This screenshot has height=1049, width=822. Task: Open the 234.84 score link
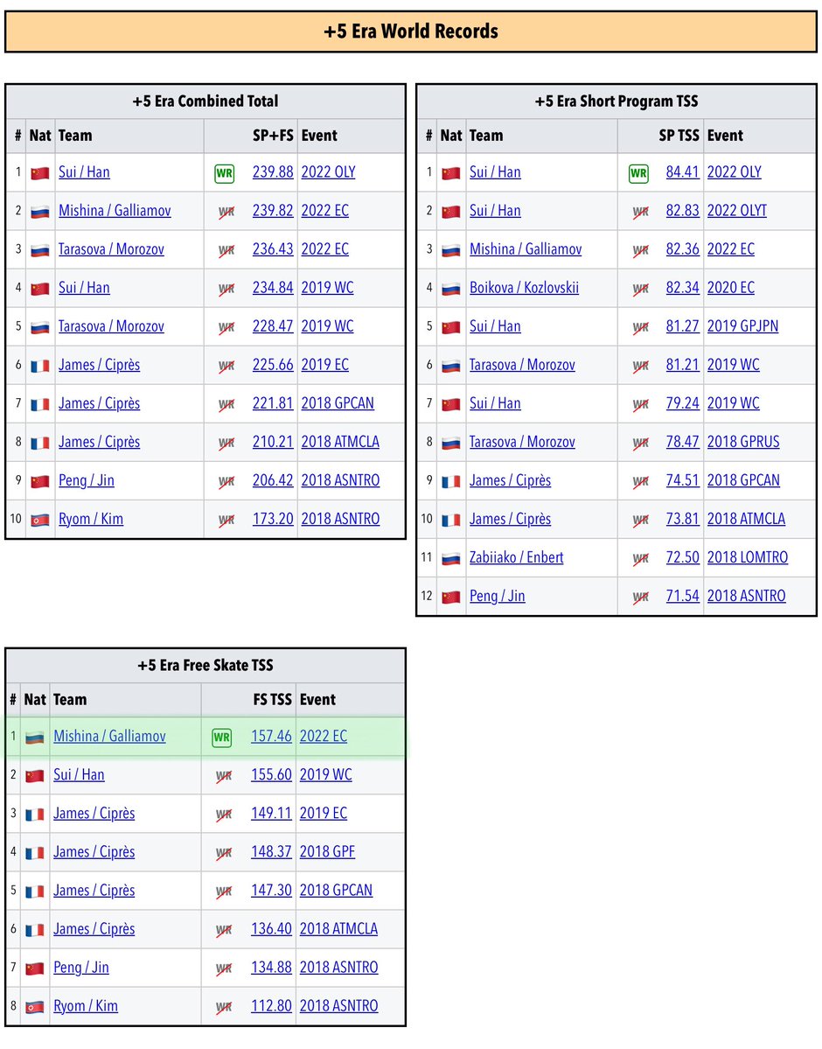pyautogui.click(x=273, y=289)
